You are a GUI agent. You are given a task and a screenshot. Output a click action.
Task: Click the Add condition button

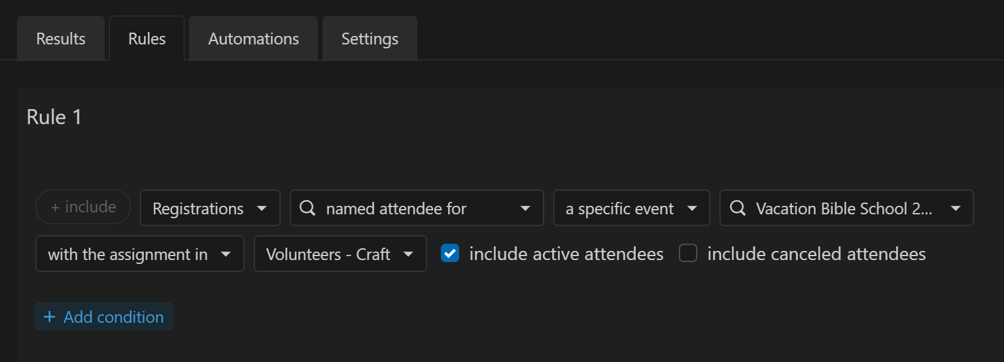tap(104, 316)
